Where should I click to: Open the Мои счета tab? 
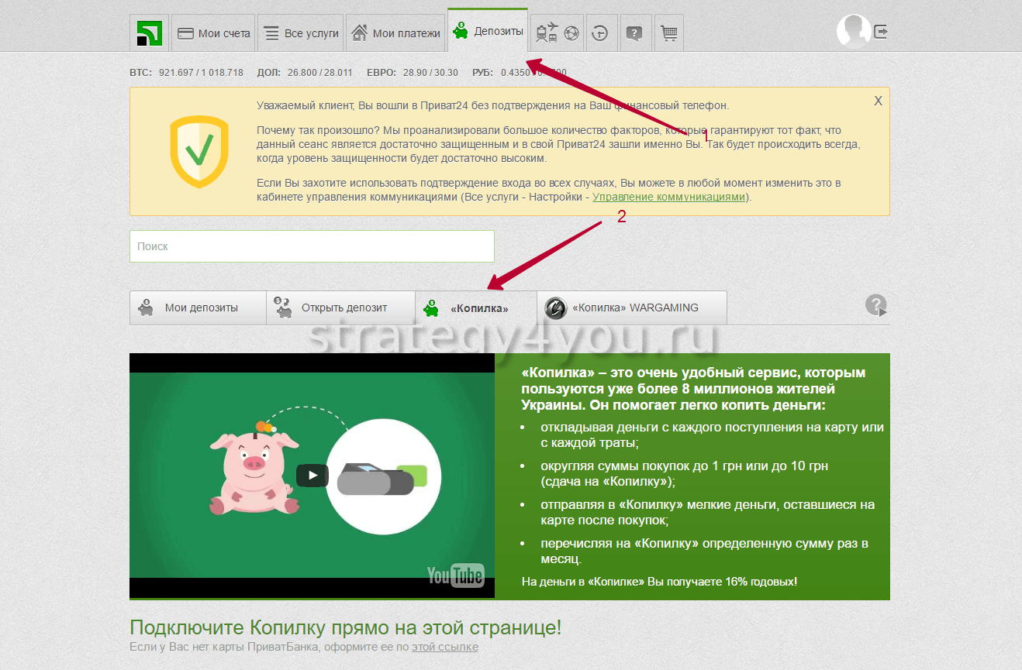point(214,33)
